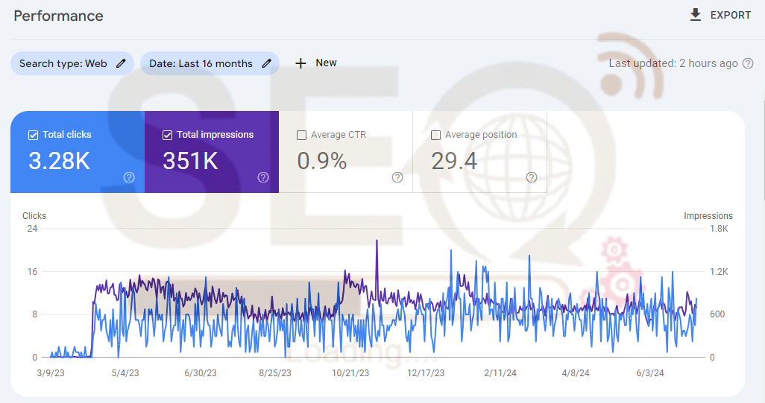Screen dimensions: 765x403
Task: Open the help icon next to Last updated
Action: 748,63
